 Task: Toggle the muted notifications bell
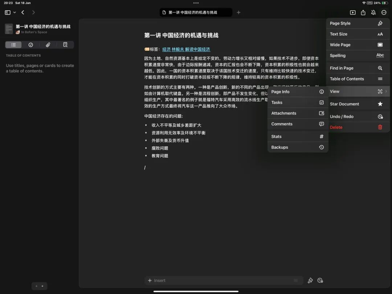(x=373, y=12)
